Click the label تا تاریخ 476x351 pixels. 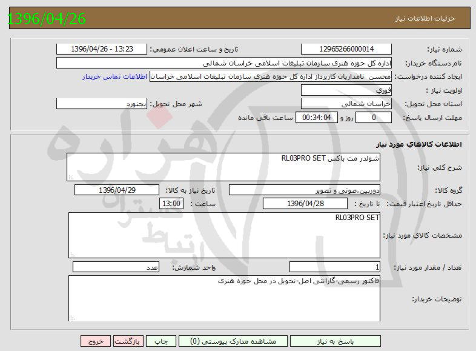tap(367, 204)
